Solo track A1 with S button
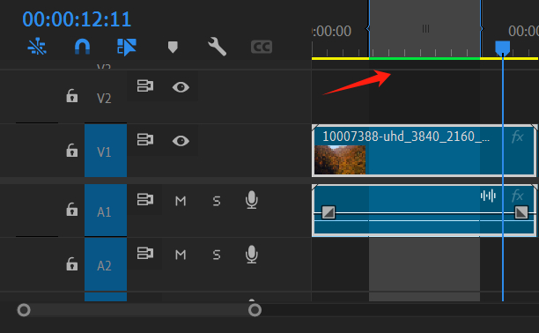Viewport: 539px width, 333px height. coord(217,201)
